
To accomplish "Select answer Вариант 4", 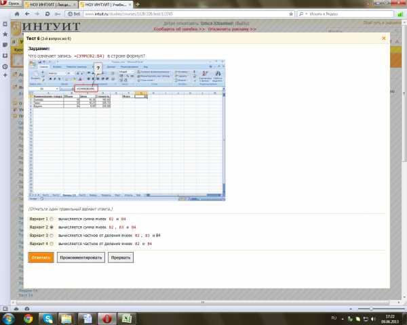I will click(52, 244).
